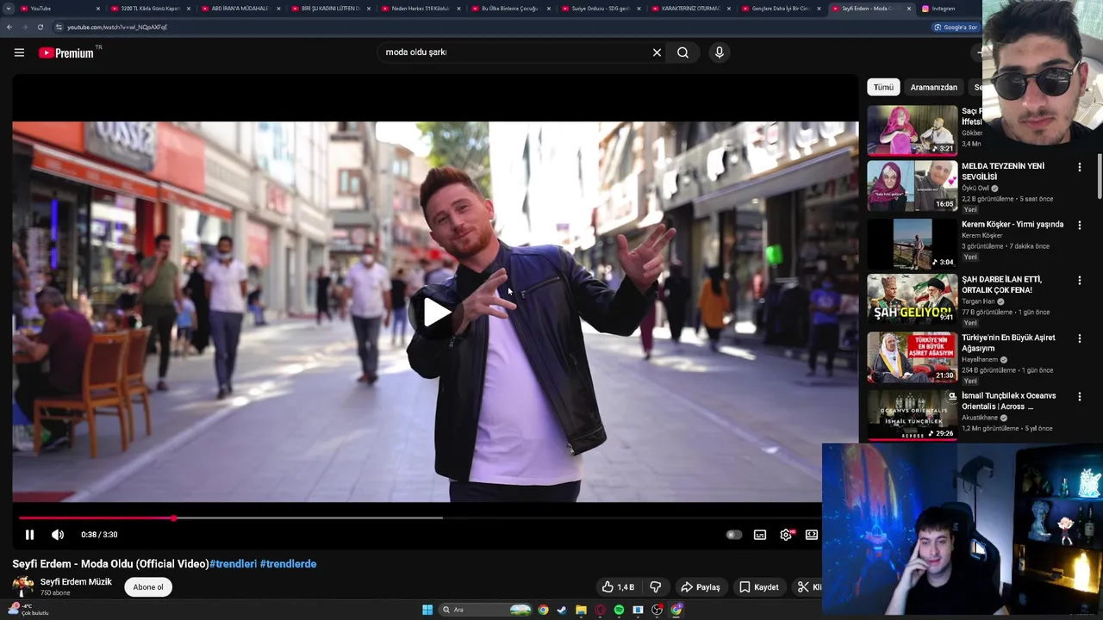Go back with the browser back arrow
The width and height of the screenshot is (1103, 620).
click(x=9, y=27)
